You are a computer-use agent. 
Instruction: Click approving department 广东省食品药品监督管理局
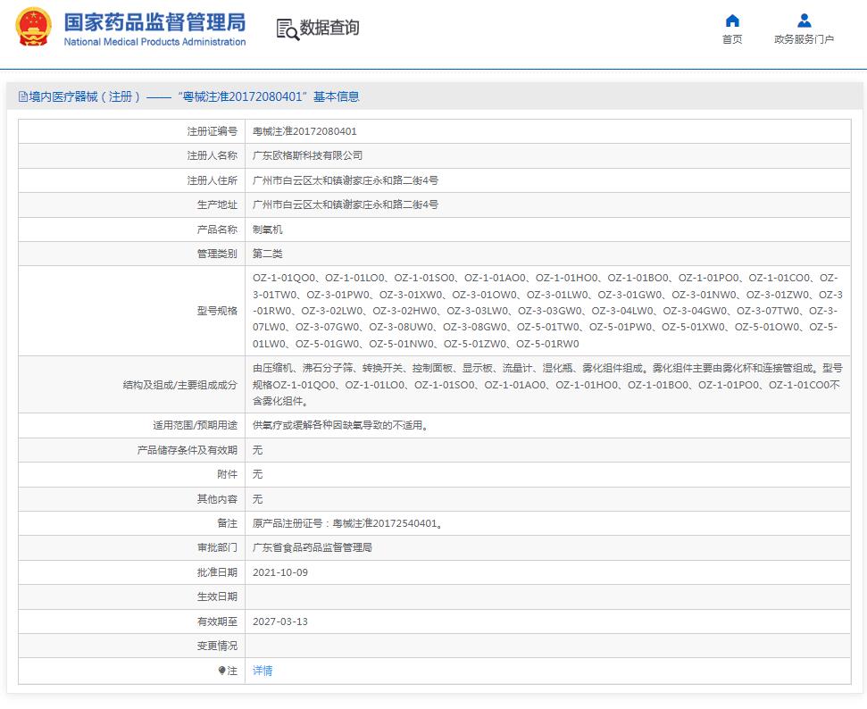click(312, 547)
